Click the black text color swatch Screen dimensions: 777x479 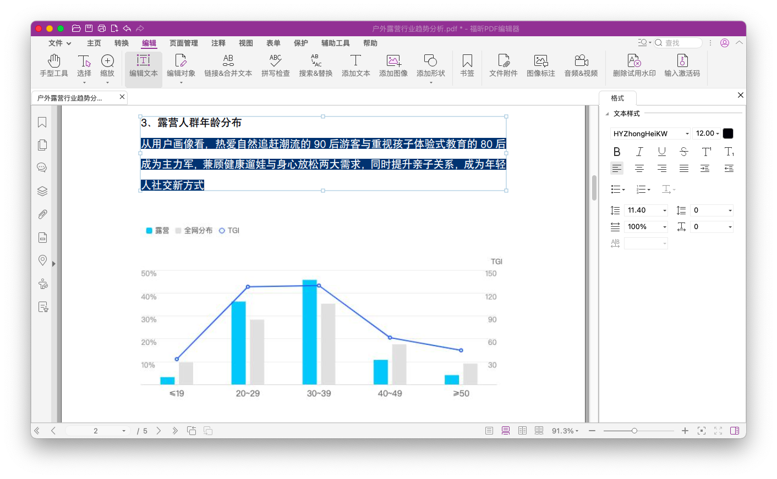tap(728, 133)
